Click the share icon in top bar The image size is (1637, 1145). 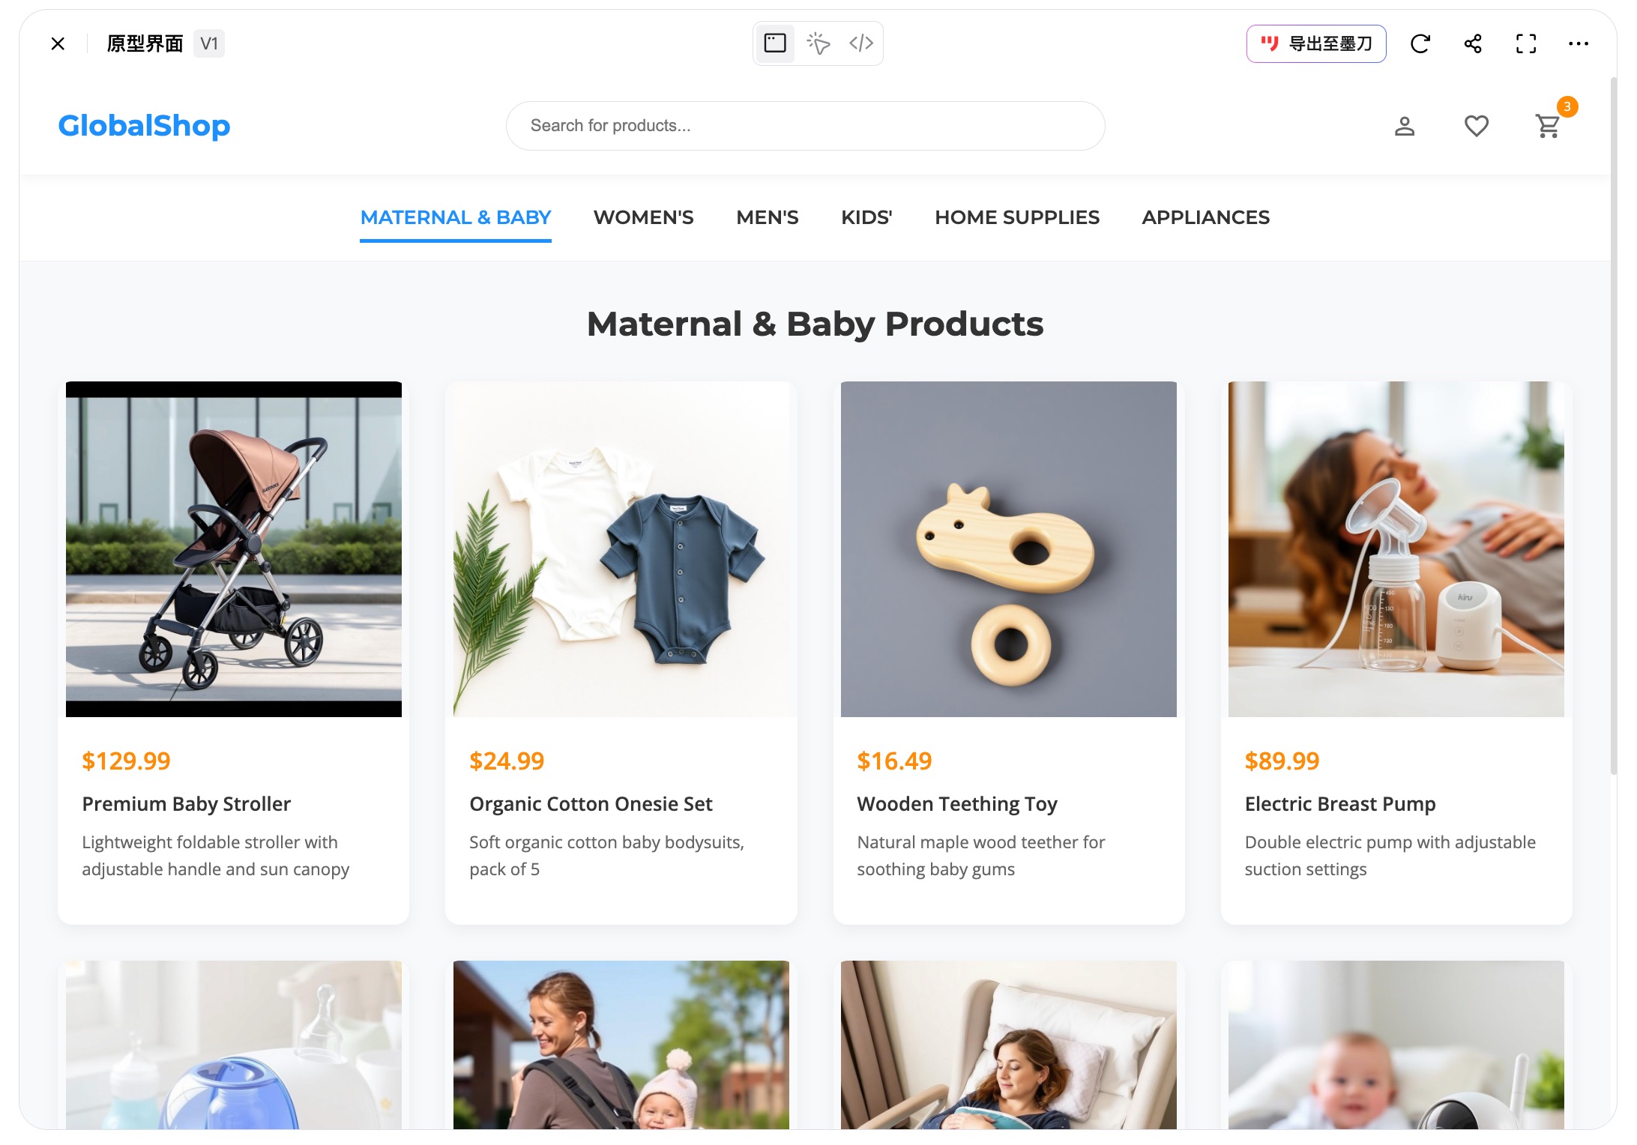click(x=1473, y=43)
